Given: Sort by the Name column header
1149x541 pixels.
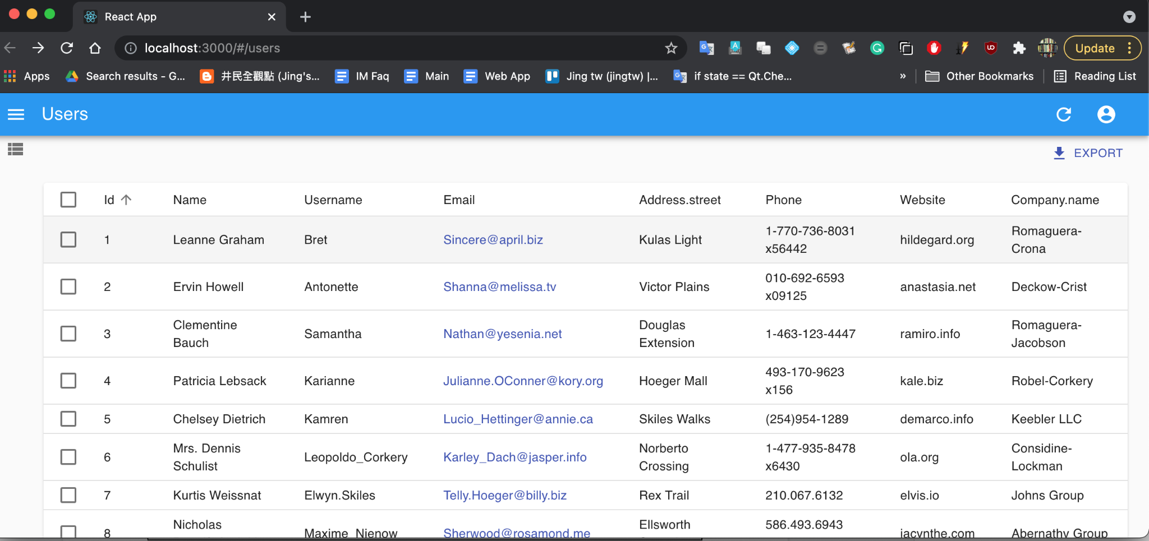Looking at the screenshot, I should pyautogui.click(x=190, y=200).
